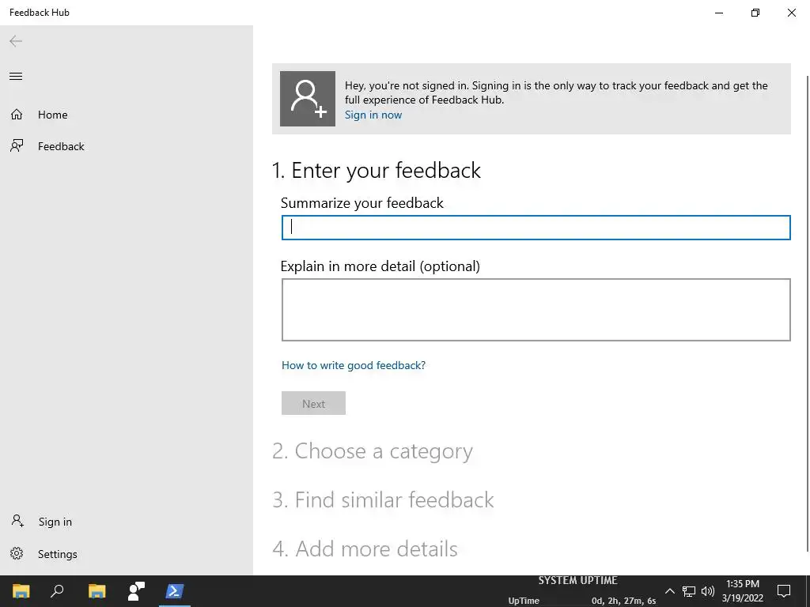Minimize the Feedback Hub window
Viewport: 810px width, 607px height.
coord(719,13)
